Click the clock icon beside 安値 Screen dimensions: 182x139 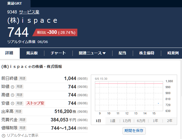(12, 103)
